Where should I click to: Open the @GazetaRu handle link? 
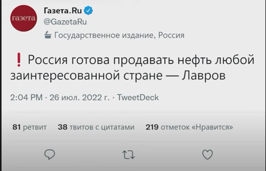click(65, 22)
